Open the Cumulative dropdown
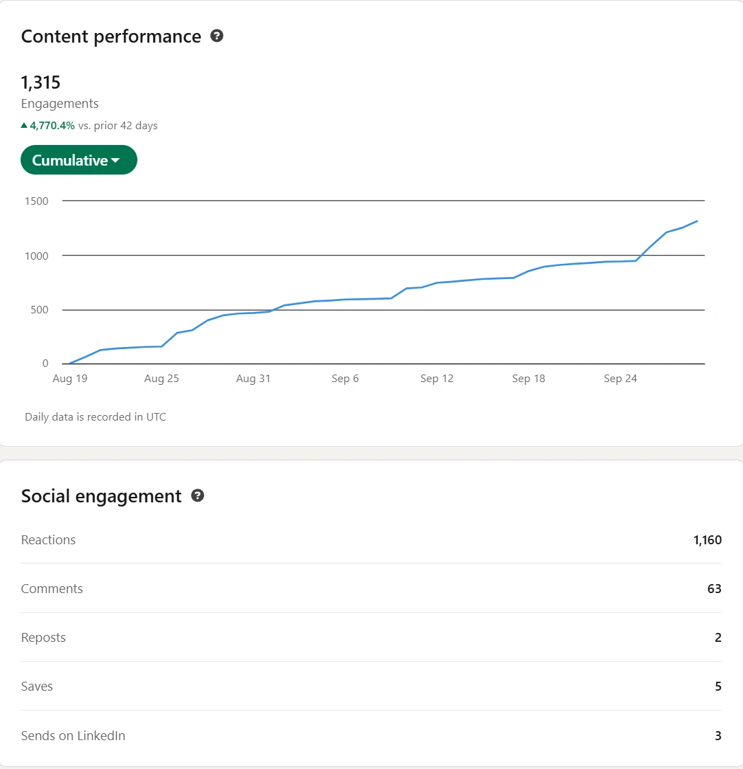The height and width of the screenshot is (769, 743). tap(79, 160)
